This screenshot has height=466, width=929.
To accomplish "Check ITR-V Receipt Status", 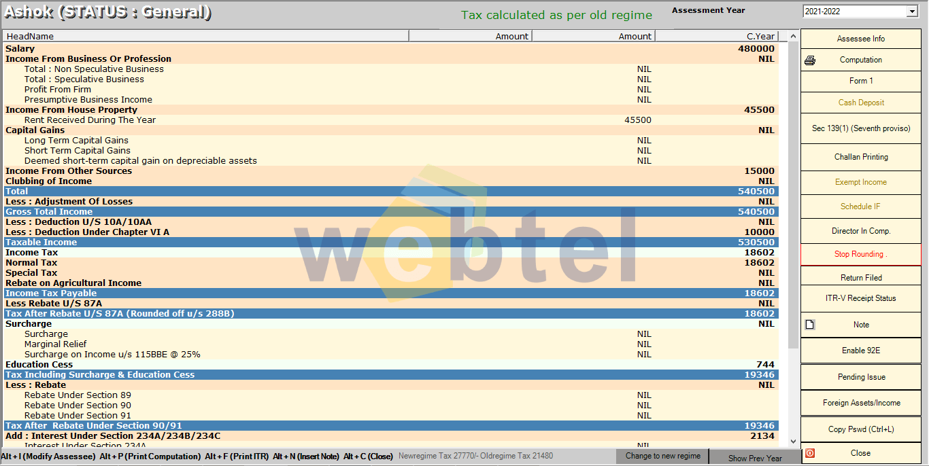I will pyautogui.click(x=861, y=298).
